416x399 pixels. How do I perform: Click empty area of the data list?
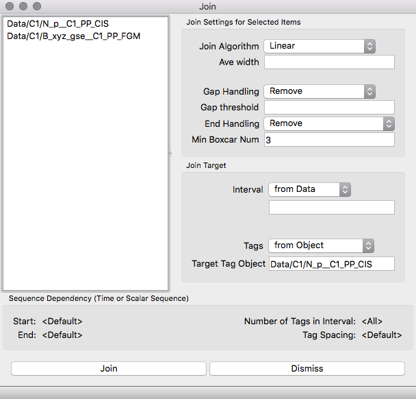[x=86, y=171]
